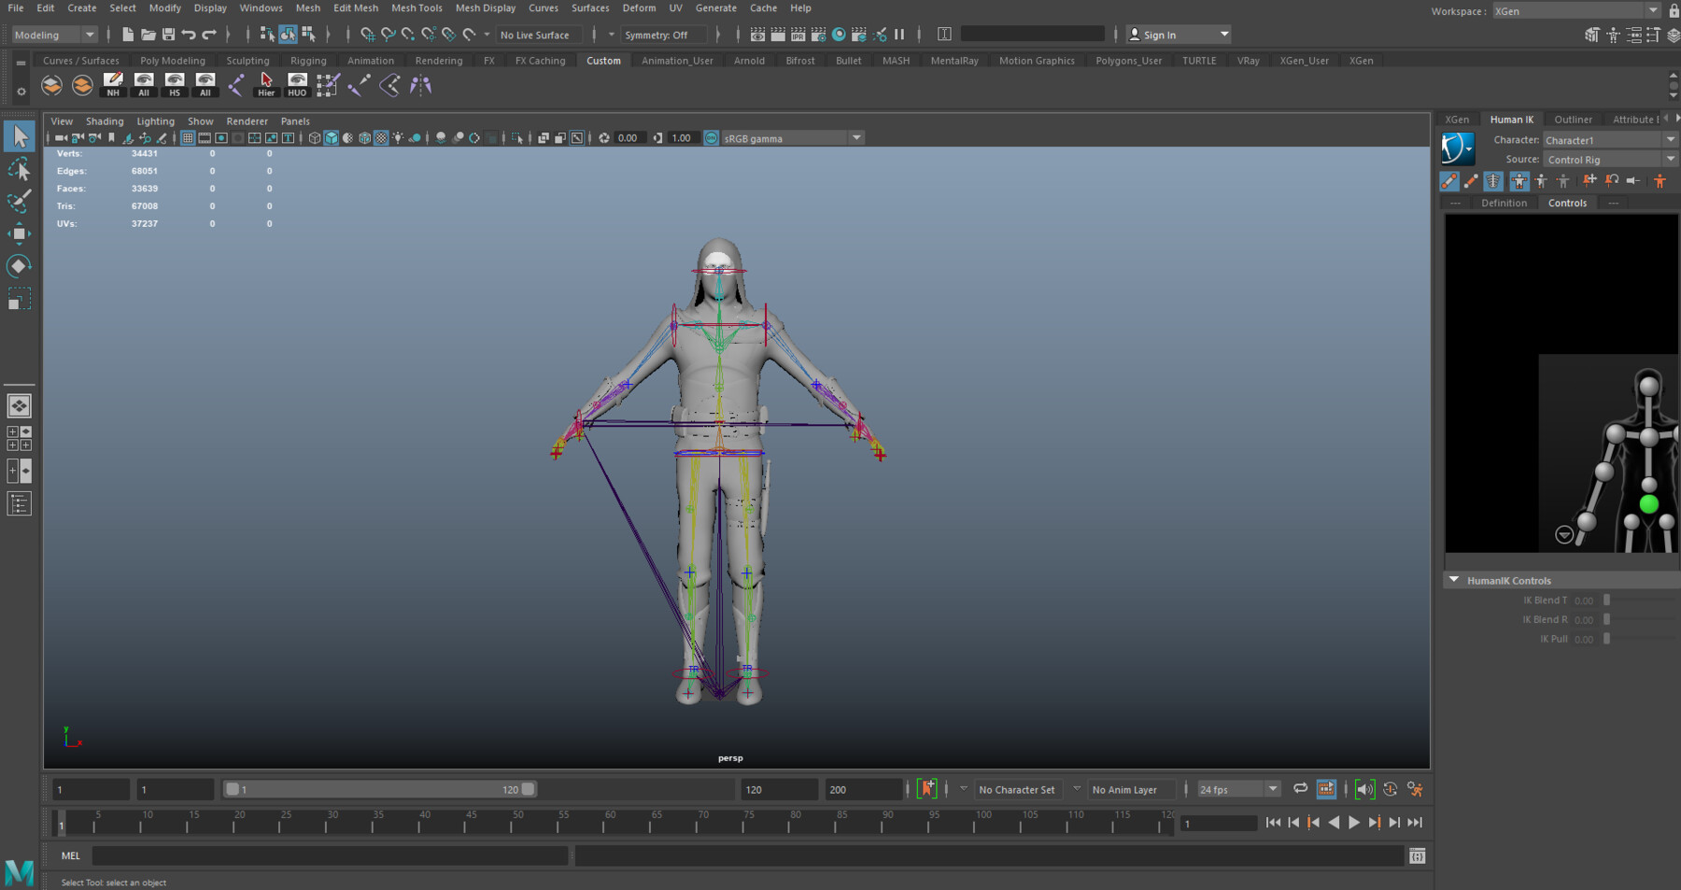Toggle the Auto Keyframe button
The height and width of the screenshot is (890, 1681).
[x=927, y=789]
